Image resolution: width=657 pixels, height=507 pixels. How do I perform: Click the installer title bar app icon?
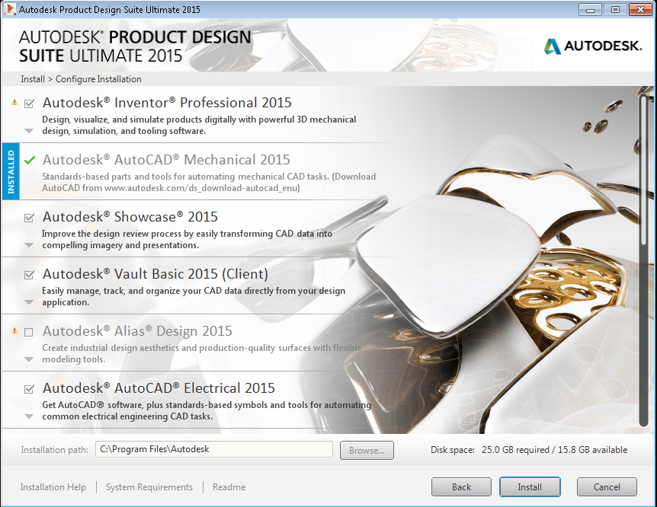pyautogui.click(x=9, y=9)
